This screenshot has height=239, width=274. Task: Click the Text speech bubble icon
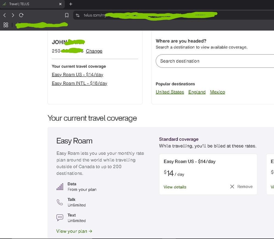pos(60,218)
